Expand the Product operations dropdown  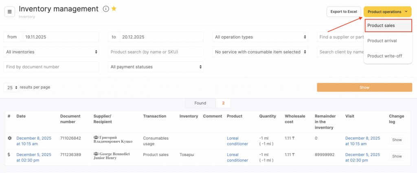(x=387, y=12)
